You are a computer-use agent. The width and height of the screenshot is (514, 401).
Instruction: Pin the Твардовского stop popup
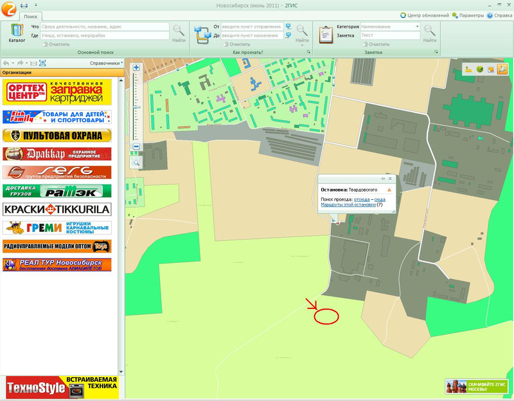383,179
